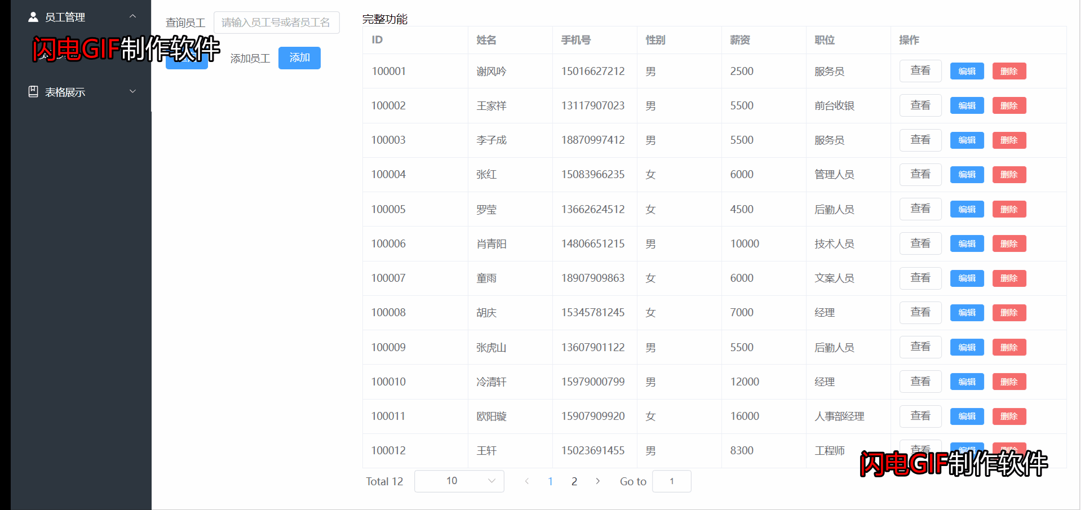Screen dimensions: 1081x510
Task: Edit employee 谢风吟 record
Action: 967,71
